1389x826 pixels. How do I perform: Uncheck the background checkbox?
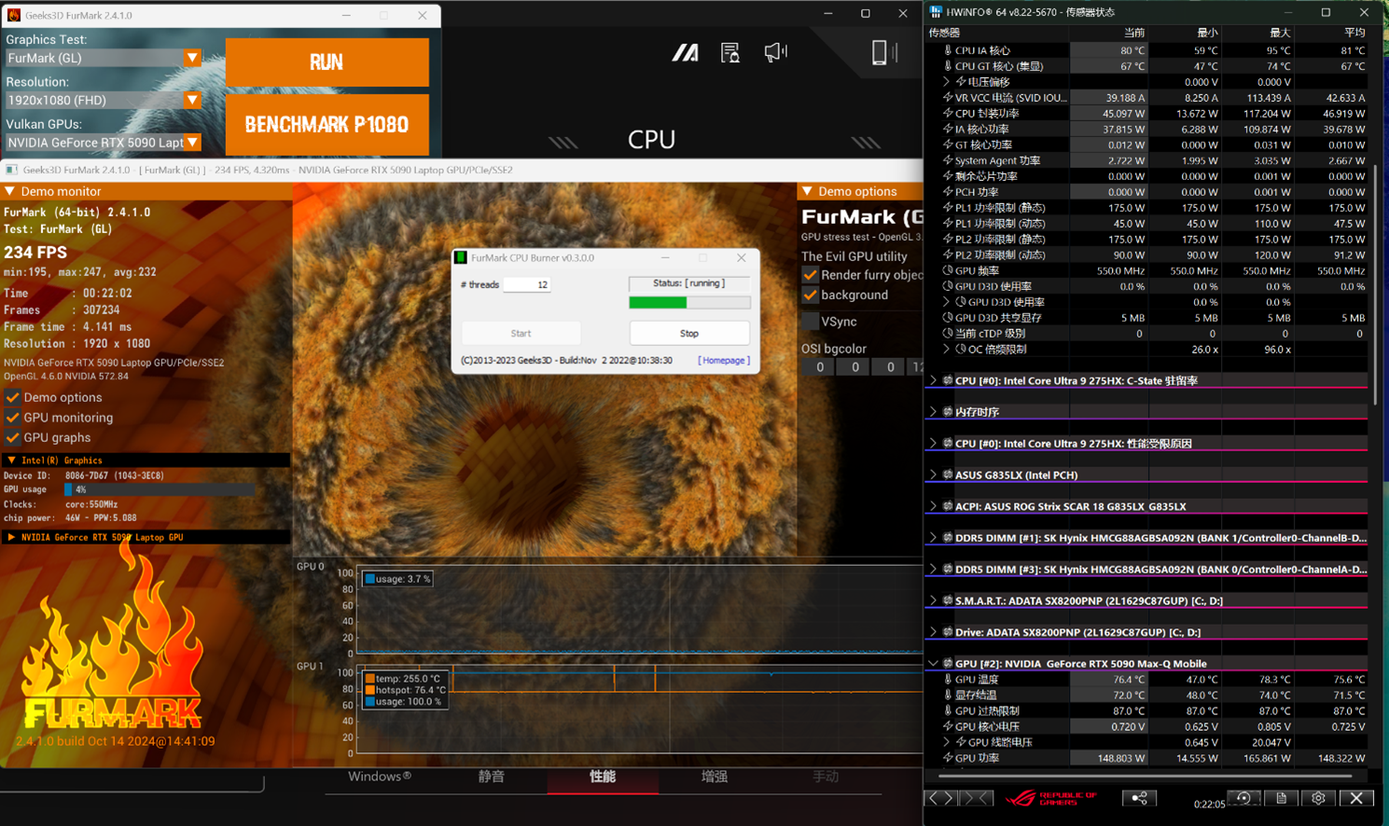click(810, 295)
